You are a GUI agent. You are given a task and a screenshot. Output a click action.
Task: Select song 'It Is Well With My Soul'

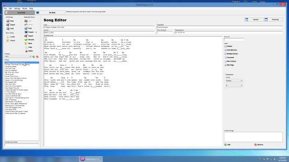(13, 94)
